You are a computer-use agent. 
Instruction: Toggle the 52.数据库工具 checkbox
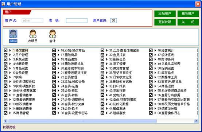[x=151, y=77]
